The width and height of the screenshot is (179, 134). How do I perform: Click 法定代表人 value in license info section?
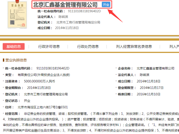point(144,75)
